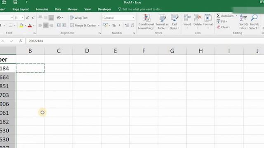Viewport: 264px width, 148px height.
Task: Apply Top Align to the cell
Action: tap(40, 17)
